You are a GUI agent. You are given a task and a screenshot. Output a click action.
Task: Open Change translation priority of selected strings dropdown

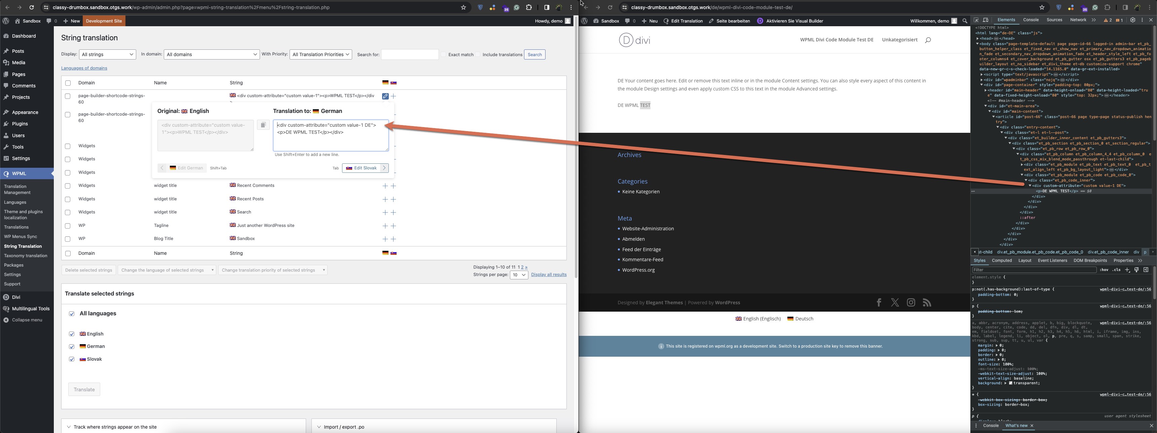tap(273, 270)
